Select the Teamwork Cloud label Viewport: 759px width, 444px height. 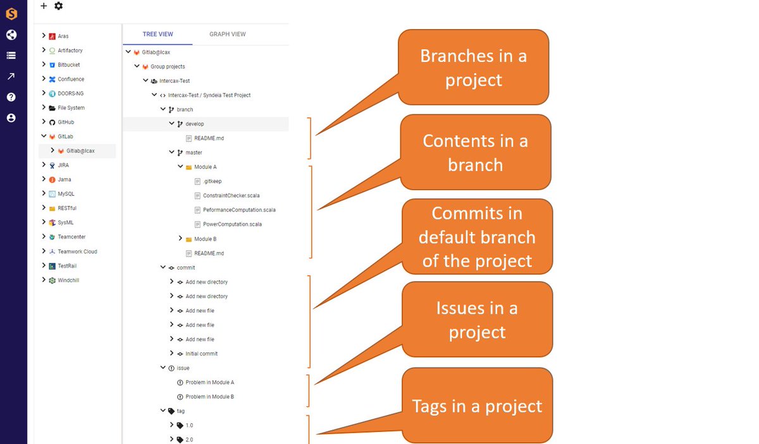pyautogui.click(x=77, y=251)
